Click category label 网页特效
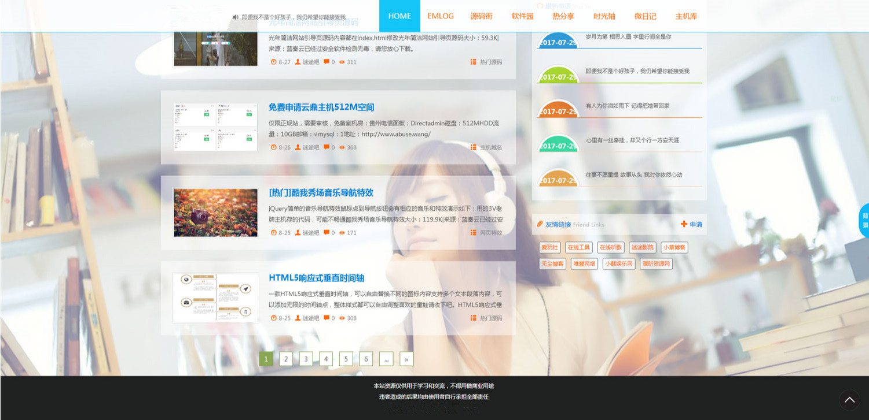The height and width of the screenshot is (420, 869). click(491, 233)
